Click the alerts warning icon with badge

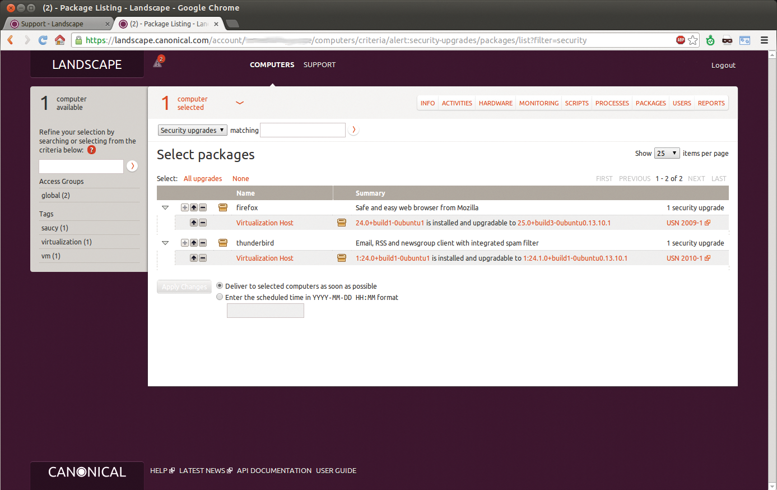pyautogui.click(x=159, y=62)
